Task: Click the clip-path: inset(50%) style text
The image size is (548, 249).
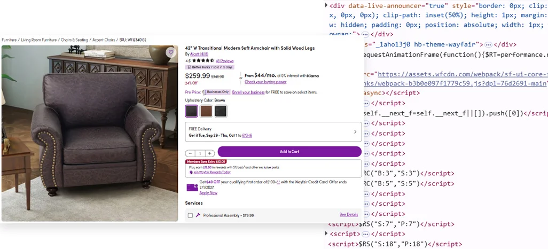Action: point(425,15)
